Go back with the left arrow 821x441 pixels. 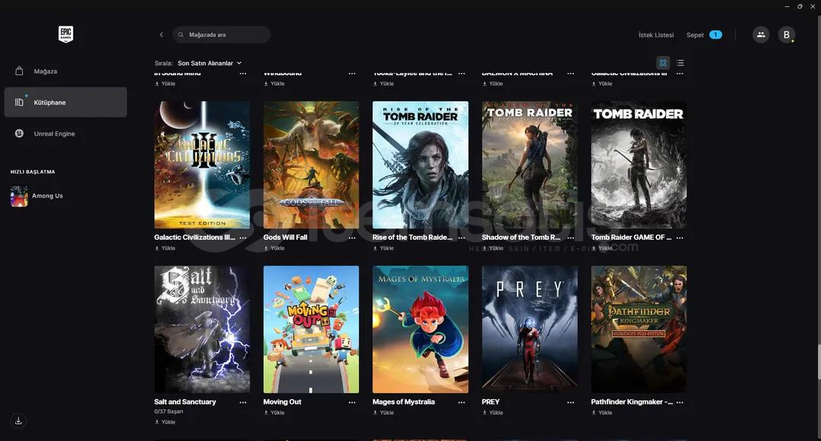pos(161,34)
